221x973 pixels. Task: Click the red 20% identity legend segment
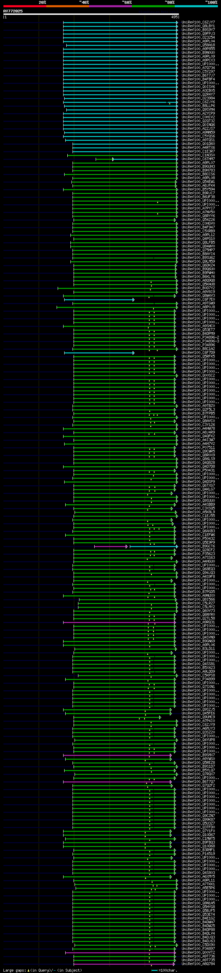pyautogui.click(x=25, y=6)
